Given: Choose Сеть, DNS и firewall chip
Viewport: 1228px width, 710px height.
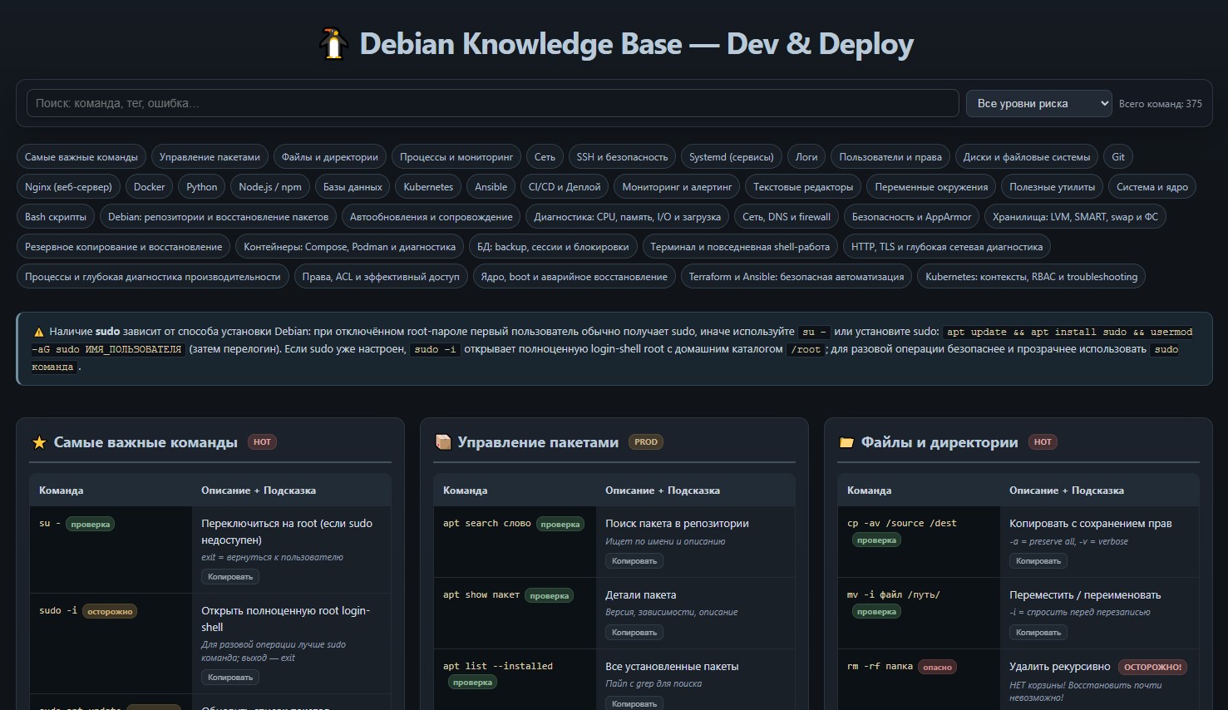Looking at the screenshot, I should (x=787, y=217).
